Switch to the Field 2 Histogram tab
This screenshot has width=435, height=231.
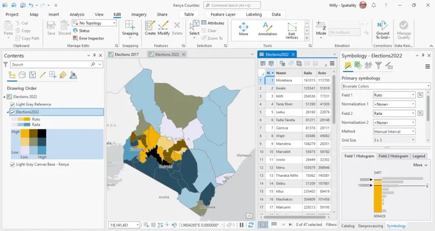393,156
